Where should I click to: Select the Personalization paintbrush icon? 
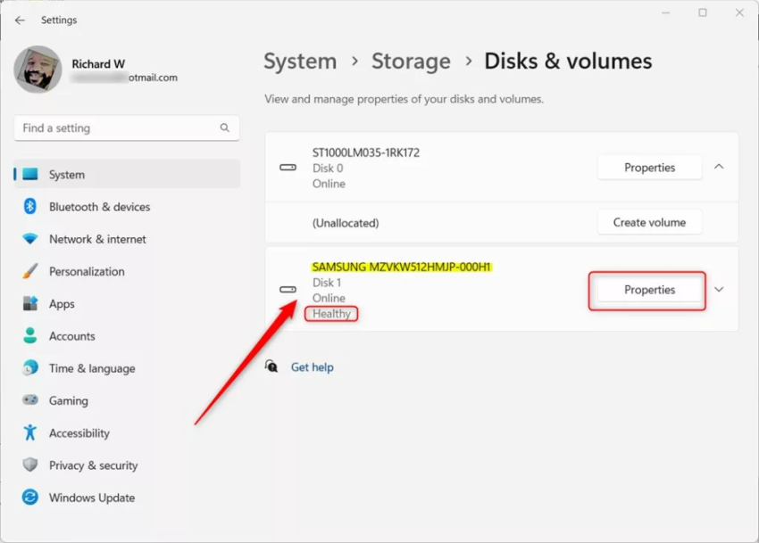(30, 271)
